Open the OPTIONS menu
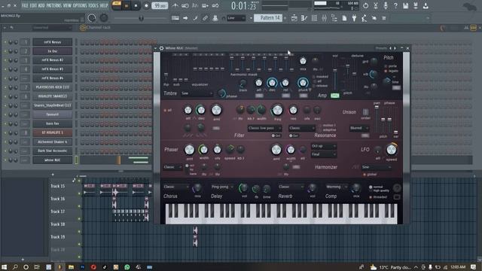Viewport: 482px width, 271px height. click(80, 5)
